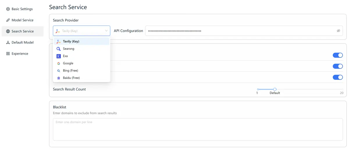The image size is (349, 155).
Task: Click the Model Service sidebar icon
Action: click(x=8, y=20)
